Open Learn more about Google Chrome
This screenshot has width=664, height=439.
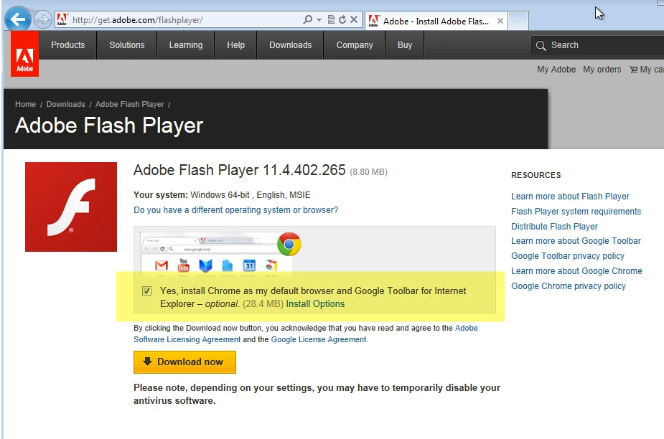576,271
